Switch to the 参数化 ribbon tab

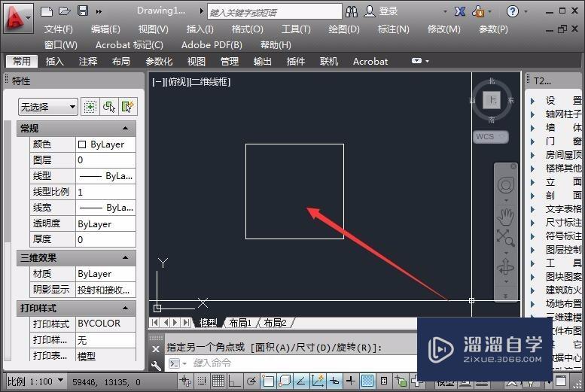[159, 61]
